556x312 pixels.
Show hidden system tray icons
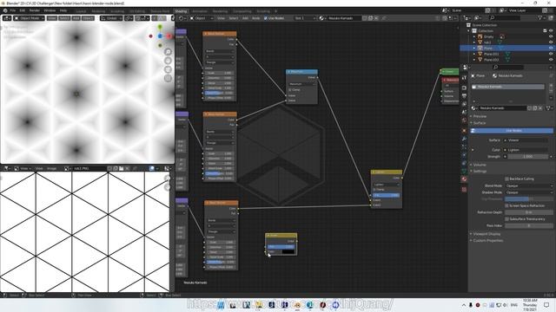point(464,305)
